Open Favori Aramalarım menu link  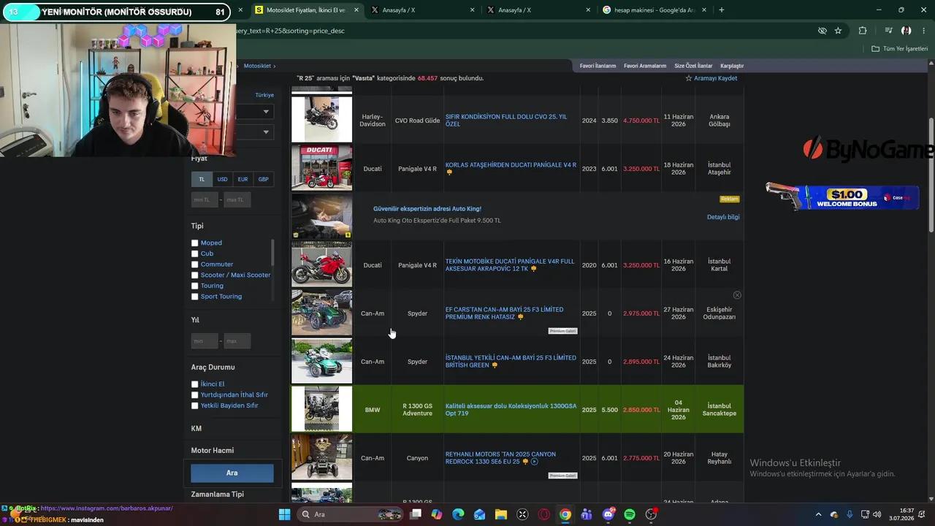coord(645,66)
